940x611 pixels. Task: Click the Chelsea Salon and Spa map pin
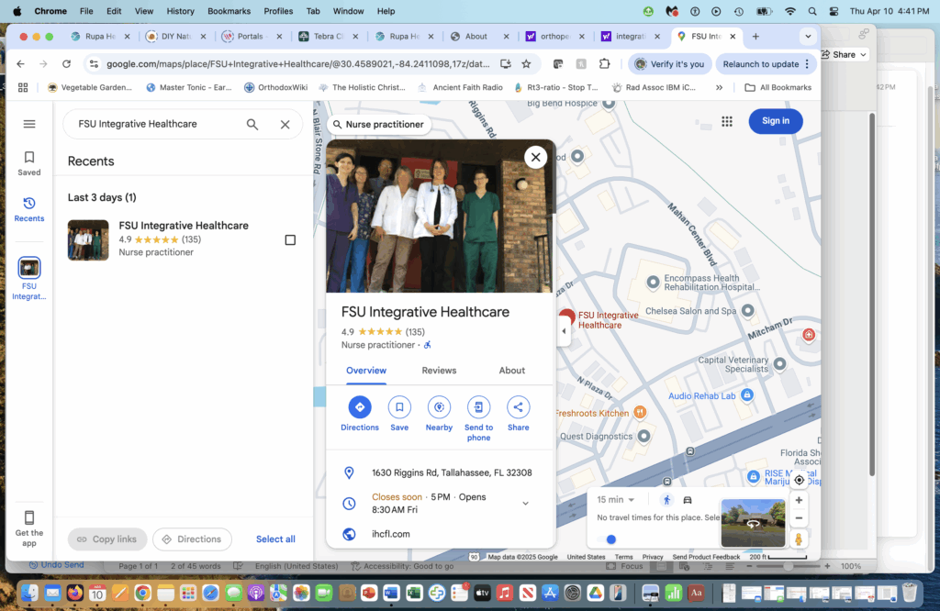[747, 310]
